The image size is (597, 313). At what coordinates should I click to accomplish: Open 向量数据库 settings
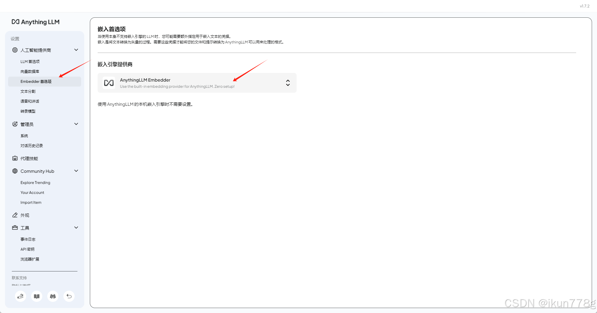30,71
